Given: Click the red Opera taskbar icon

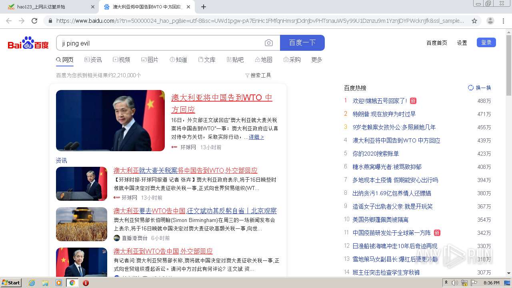Looking at the screenshot, I should point(86,283).
